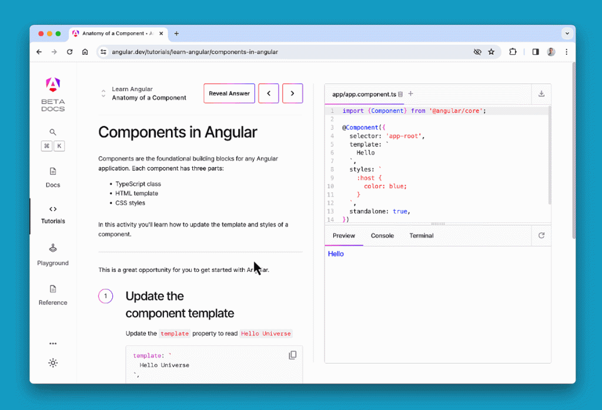
Task: Toggle the browser side panel
Action: point(536,52)
